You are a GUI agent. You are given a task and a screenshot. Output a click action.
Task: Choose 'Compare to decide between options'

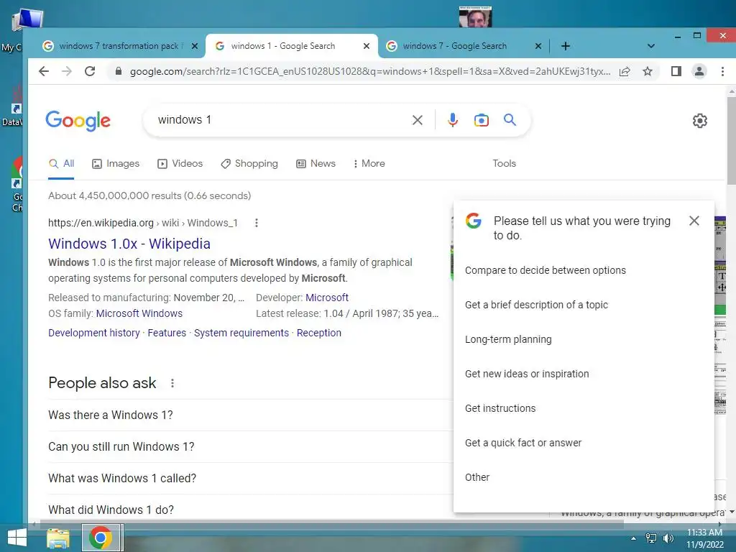[546, 270]
